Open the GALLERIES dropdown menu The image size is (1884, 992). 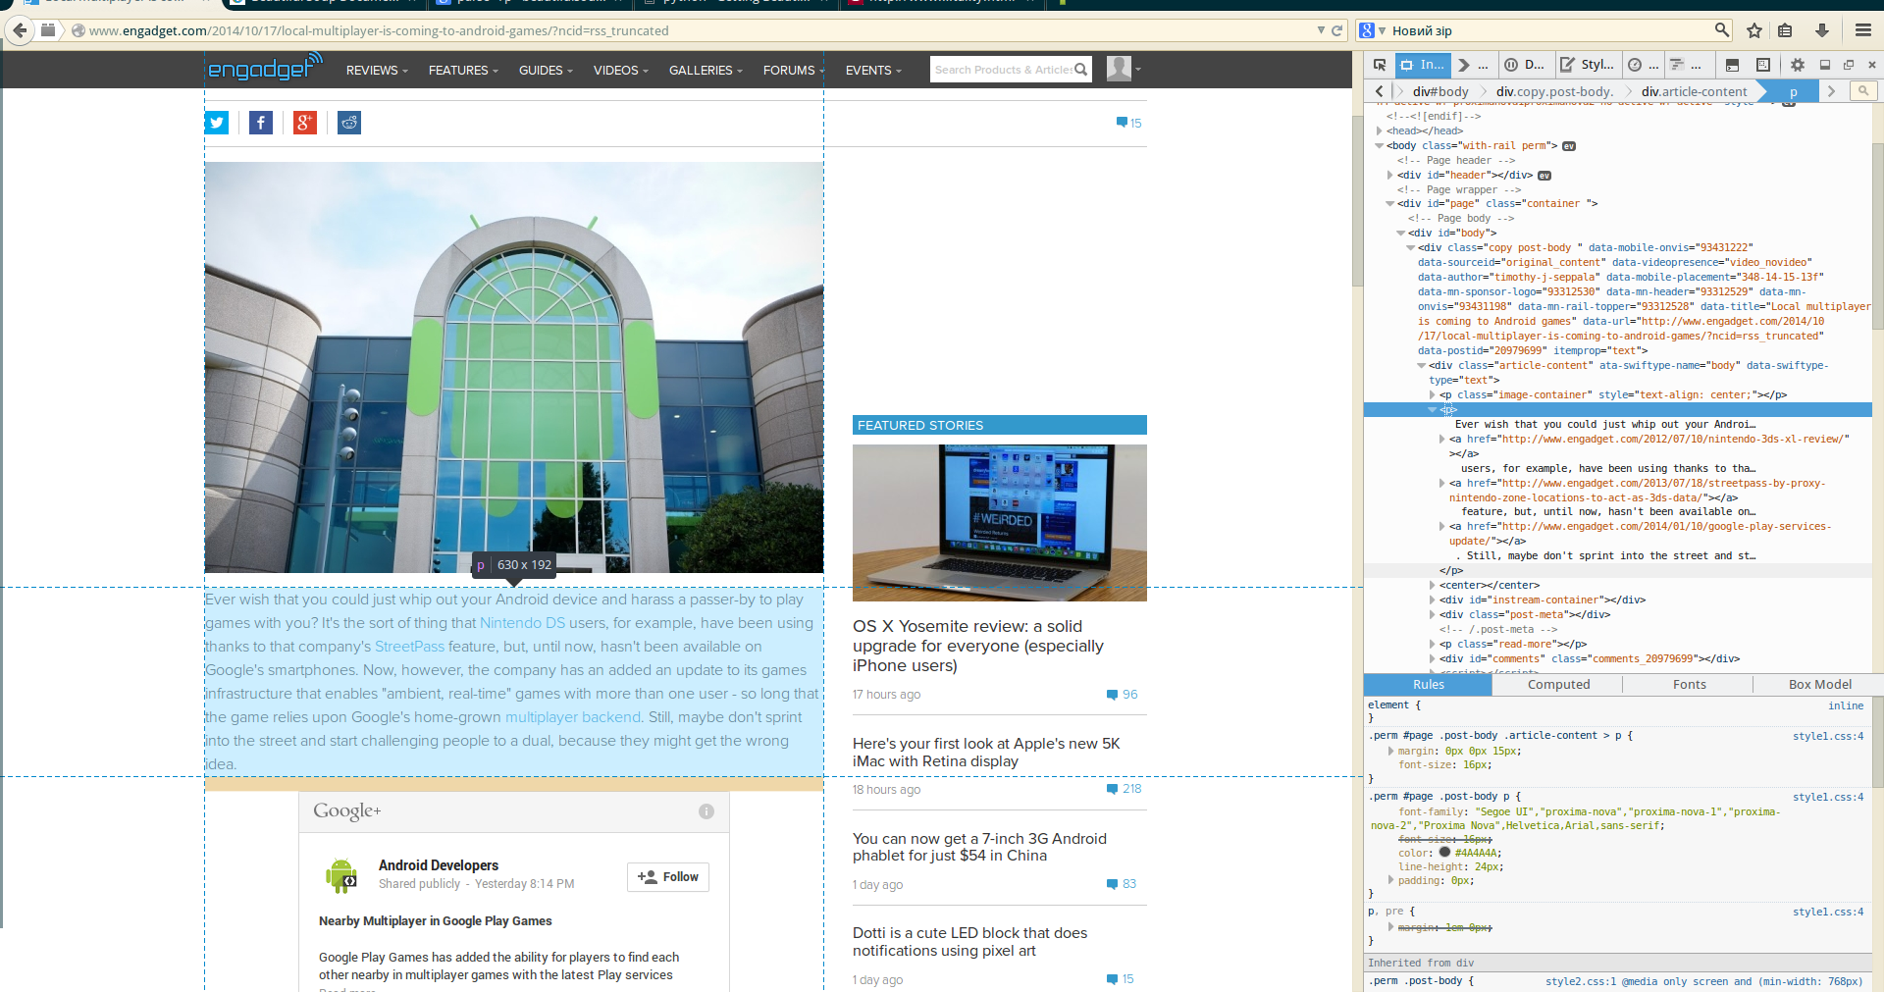pos(706,70)
